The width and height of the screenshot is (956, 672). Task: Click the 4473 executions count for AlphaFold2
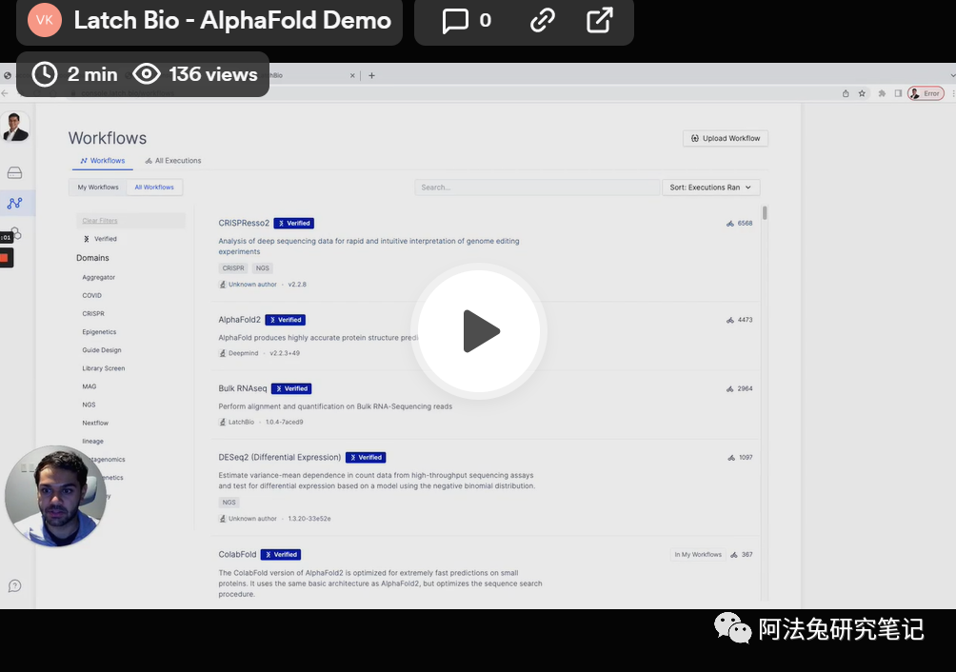pyautogui.click(x=740, y=320)
